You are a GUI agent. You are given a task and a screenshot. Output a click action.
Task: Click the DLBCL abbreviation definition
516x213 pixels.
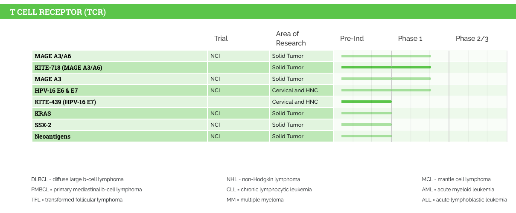pyautogui.click(x=77, y=179)
